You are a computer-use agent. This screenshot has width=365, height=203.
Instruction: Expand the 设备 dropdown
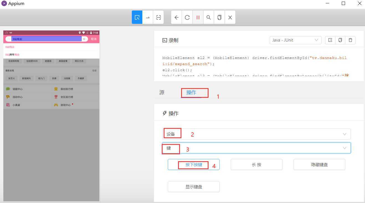coord(256,134)
